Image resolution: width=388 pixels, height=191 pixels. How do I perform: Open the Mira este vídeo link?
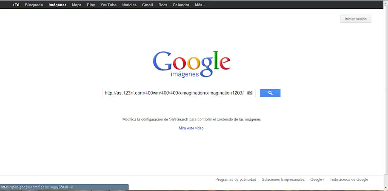tap(191, 128)
